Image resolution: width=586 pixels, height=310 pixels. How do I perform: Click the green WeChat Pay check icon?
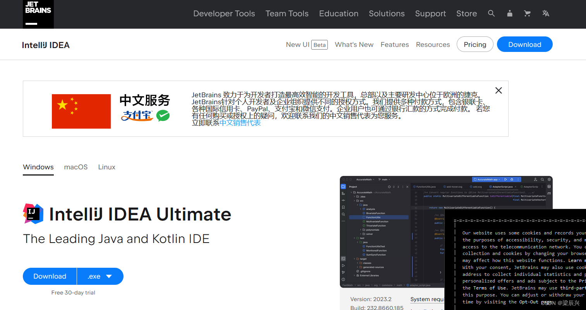[163, 115]
